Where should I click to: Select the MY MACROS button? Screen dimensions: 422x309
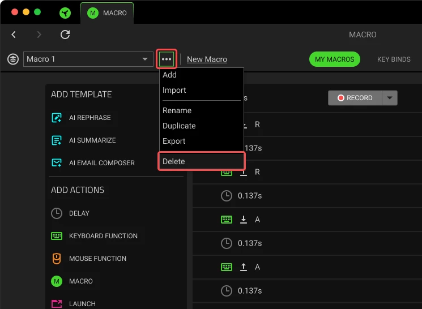(x=335, y=59)
